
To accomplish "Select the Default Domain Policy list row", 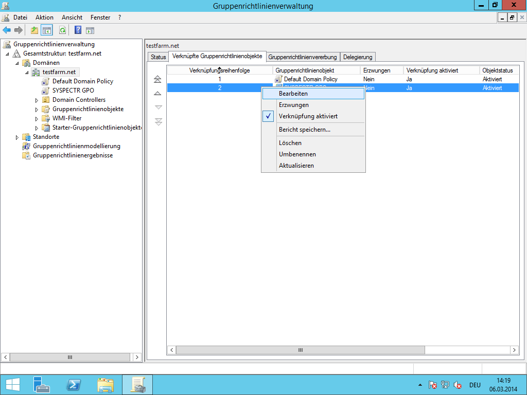I will [343, 79].
